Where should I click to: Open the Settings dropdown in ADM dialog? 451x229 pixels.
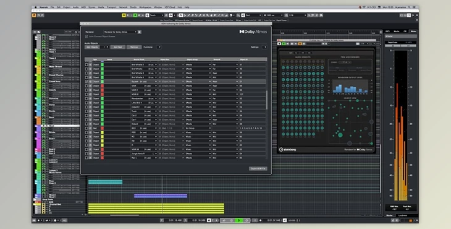[264, 47]
